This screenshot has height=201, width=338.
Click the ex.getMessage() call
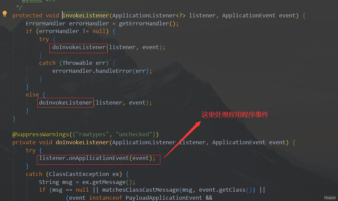coord(107,182)
